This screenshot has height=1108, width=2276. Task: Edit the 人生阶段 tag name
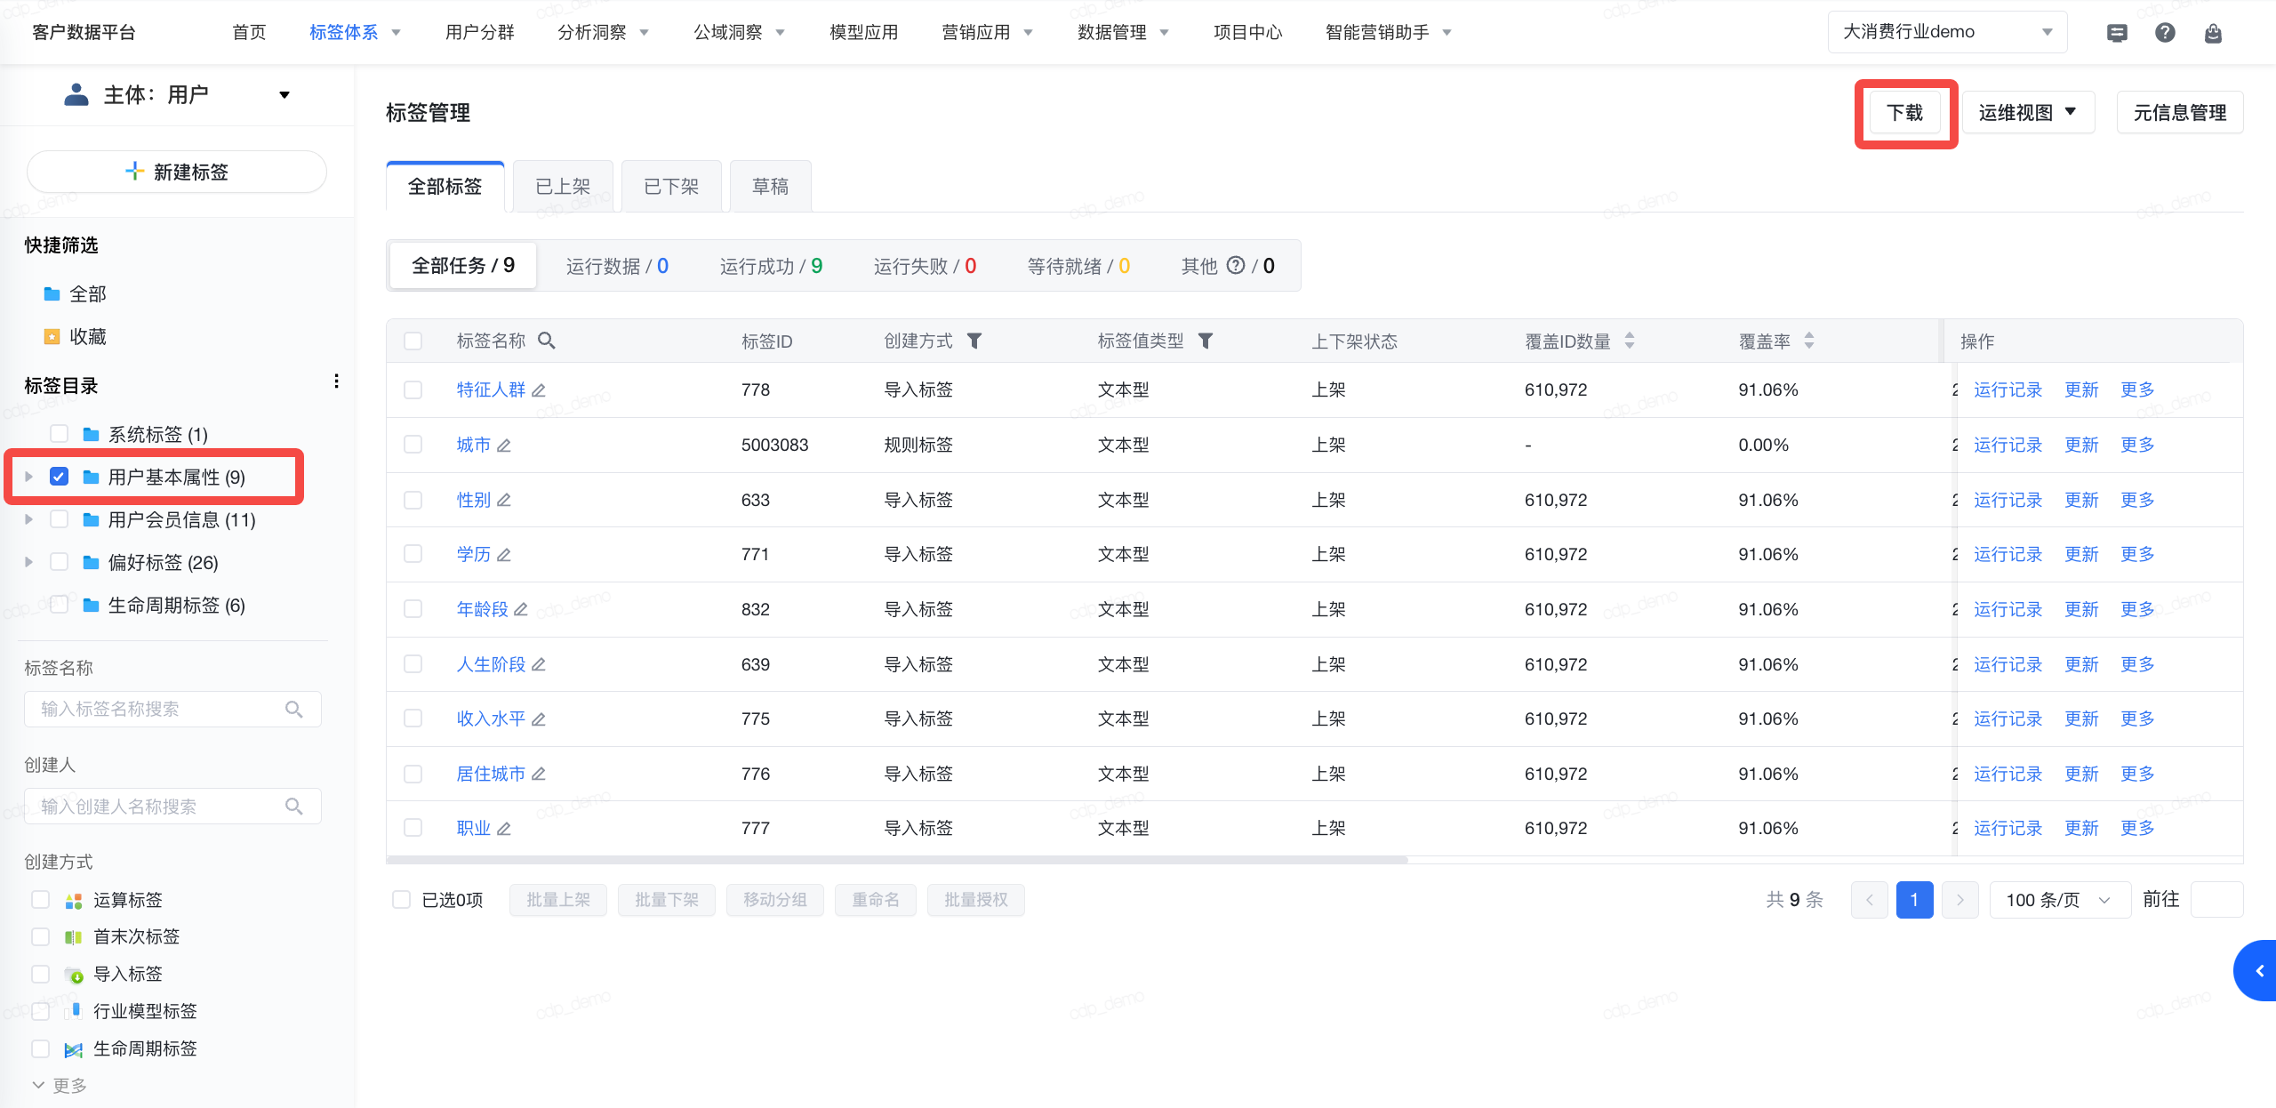(539, 665)
